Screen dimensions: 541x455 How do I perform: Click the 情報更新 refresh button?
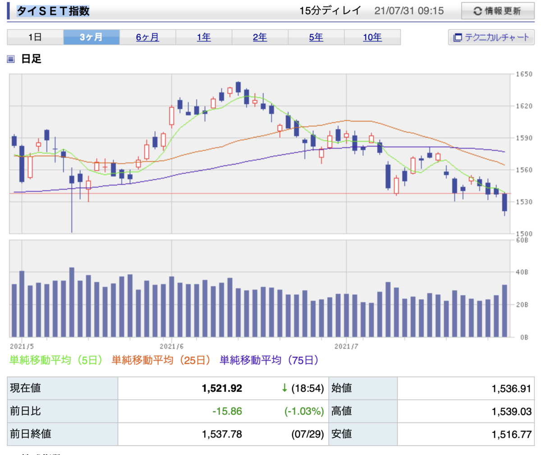pos(497,11)
